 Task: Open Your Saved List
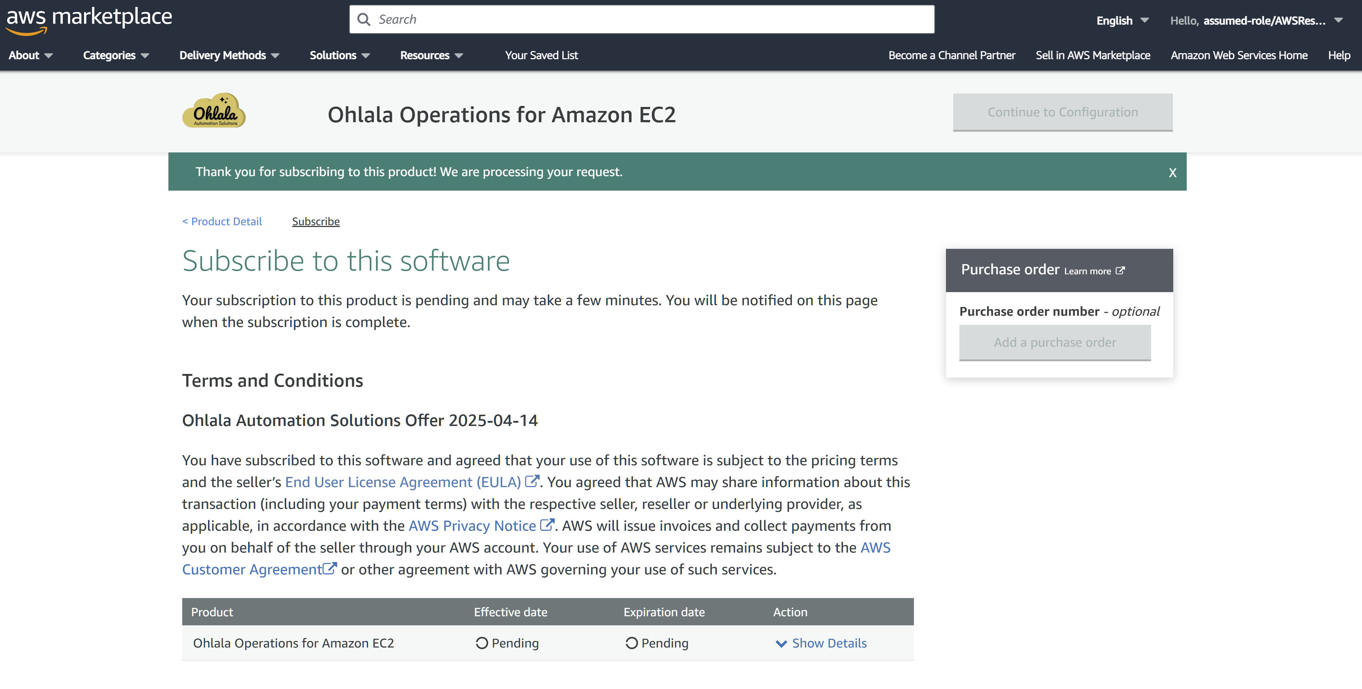point(542,55)
